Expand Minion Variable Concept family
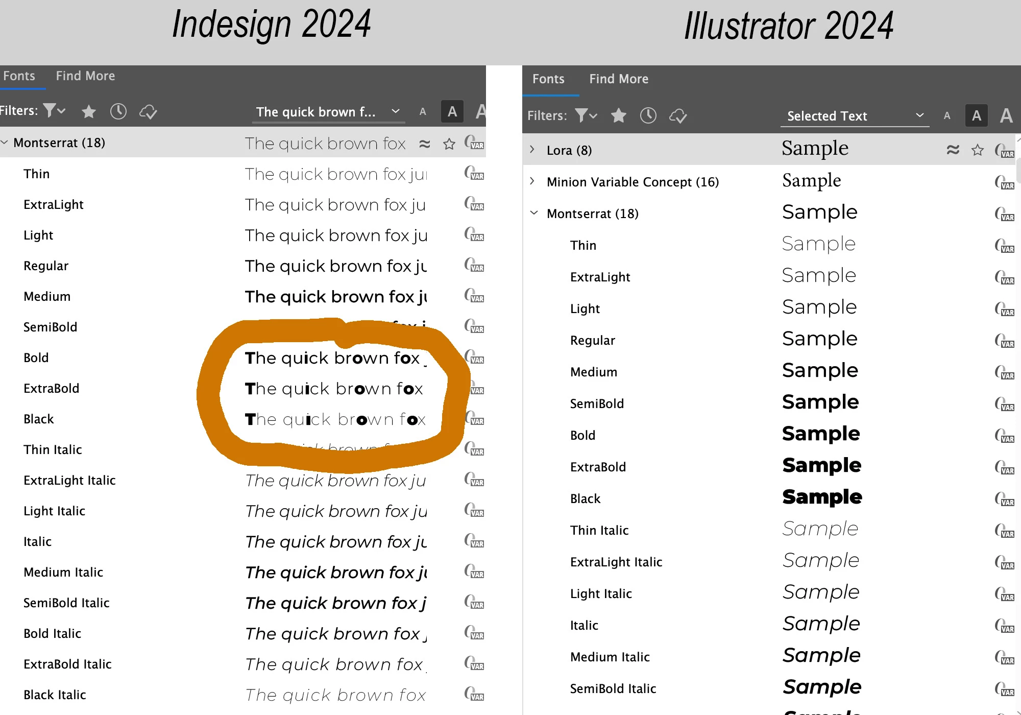 pos(532,181)
